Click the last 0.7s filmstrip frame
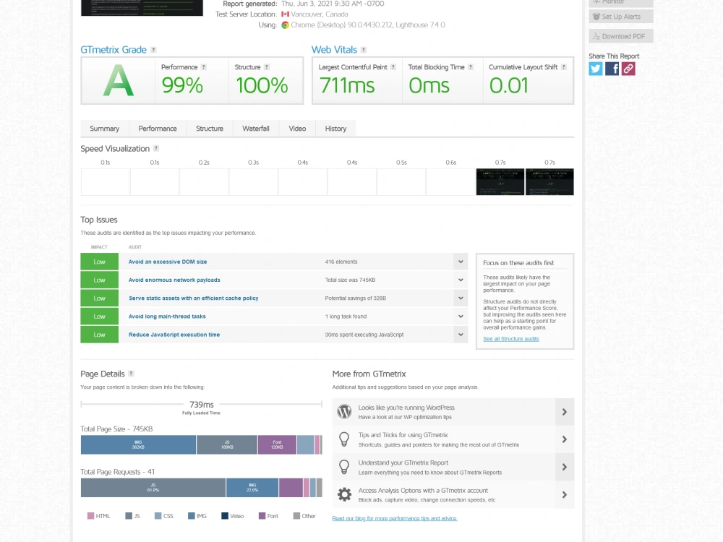723x542 pixels. click(549, 181)
